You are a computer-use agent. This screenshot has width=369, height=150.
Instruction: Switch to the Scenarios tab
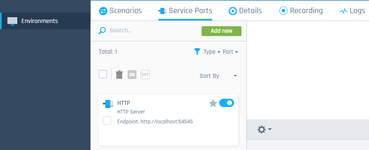[120, 11]
